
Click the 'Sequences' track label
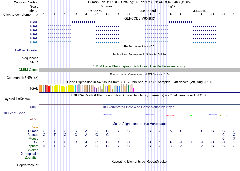tap(30, 58)
